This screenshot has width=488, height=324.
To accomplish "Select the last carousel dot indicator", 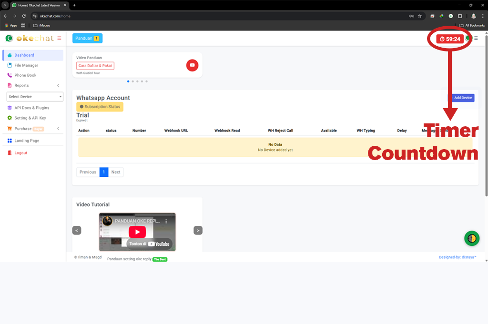I will click(146, 81).
